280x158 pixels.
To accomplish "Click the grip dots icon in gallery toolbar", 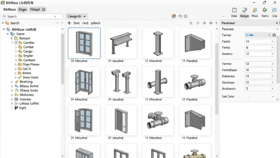I will (217, 23).
